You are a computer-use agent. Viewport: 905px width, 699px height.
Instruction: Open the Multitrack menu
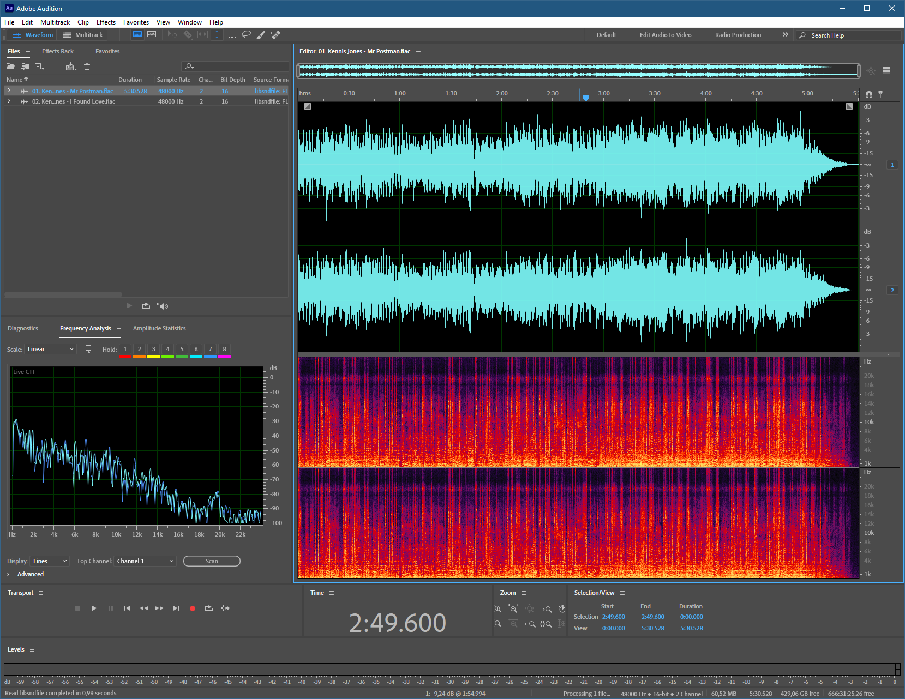pyautogui.click(x=55, y=22)
